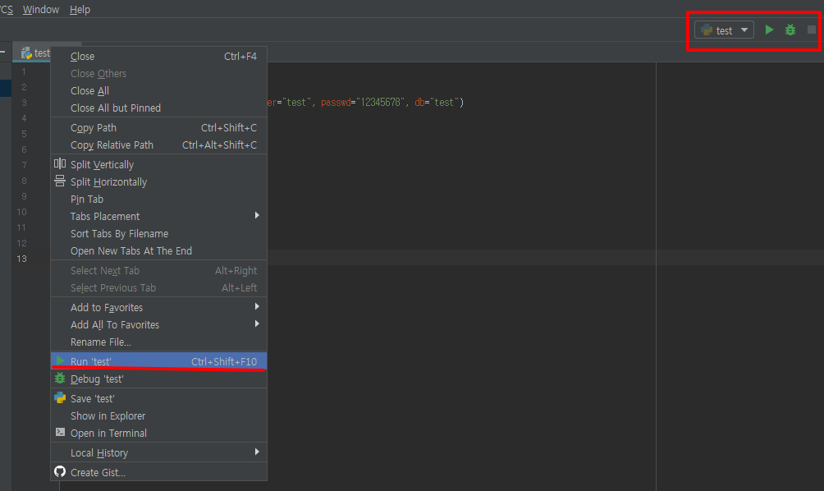Choose Split Horizontally option
The image size is (824, 491).
(158, 182)
